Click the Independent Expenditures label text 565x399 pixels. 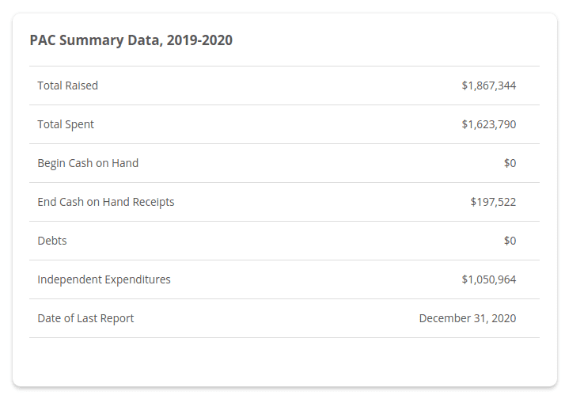(x=104, y=279)
